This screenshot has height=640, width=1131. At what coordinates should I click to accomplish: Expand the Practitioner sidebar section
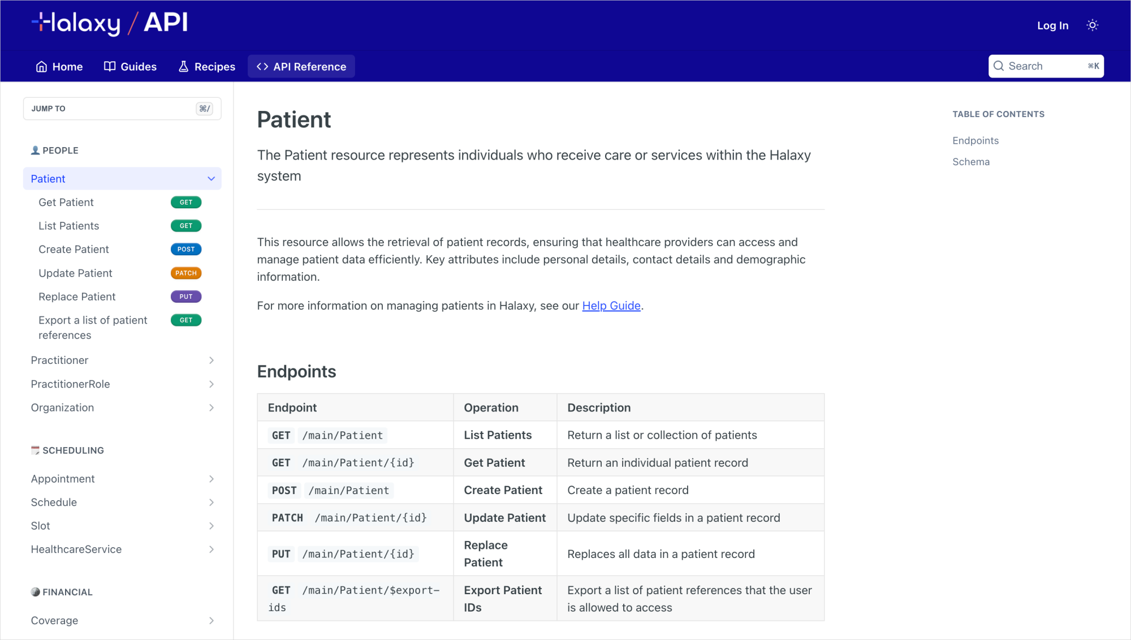click(x=211, y=360)
